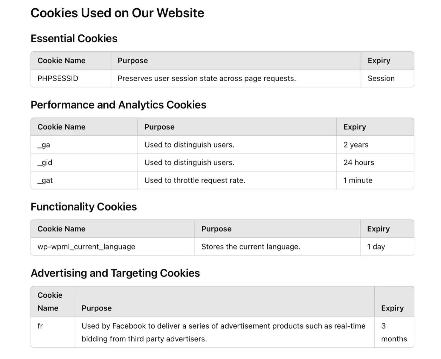Select the _ga cookie name cell
Image resolution: width=441 pixels, height=359 pixels.
(x=44, y=145)
